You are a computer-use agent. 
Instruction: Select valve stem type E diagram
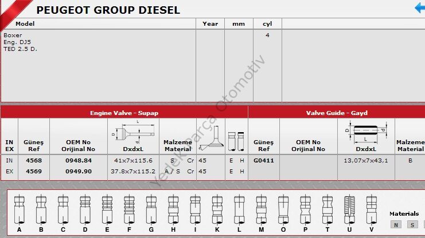click(107, 209)
